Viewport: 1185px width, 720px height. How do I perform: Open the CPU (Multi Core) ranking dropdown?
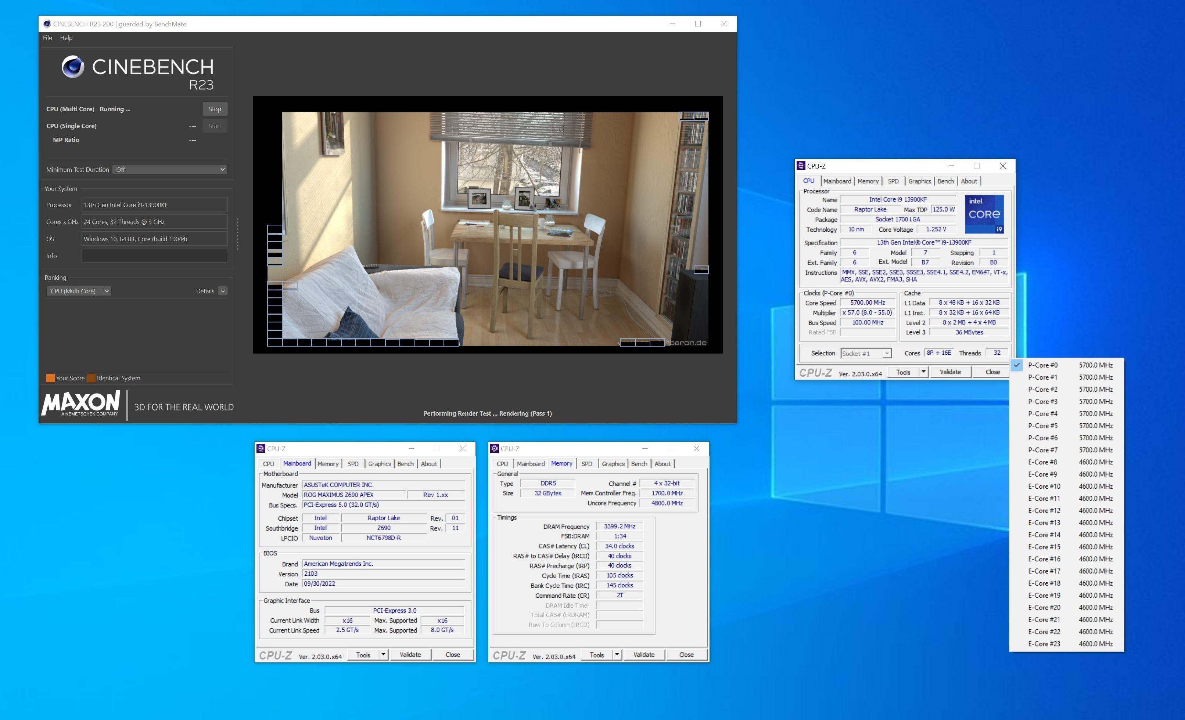pyautogui.click(x=79, y=291)
